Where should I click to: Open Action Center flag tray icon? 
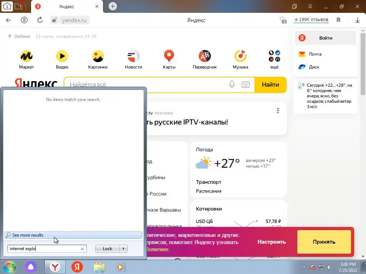pyautogui.click(x=313, y=267)
